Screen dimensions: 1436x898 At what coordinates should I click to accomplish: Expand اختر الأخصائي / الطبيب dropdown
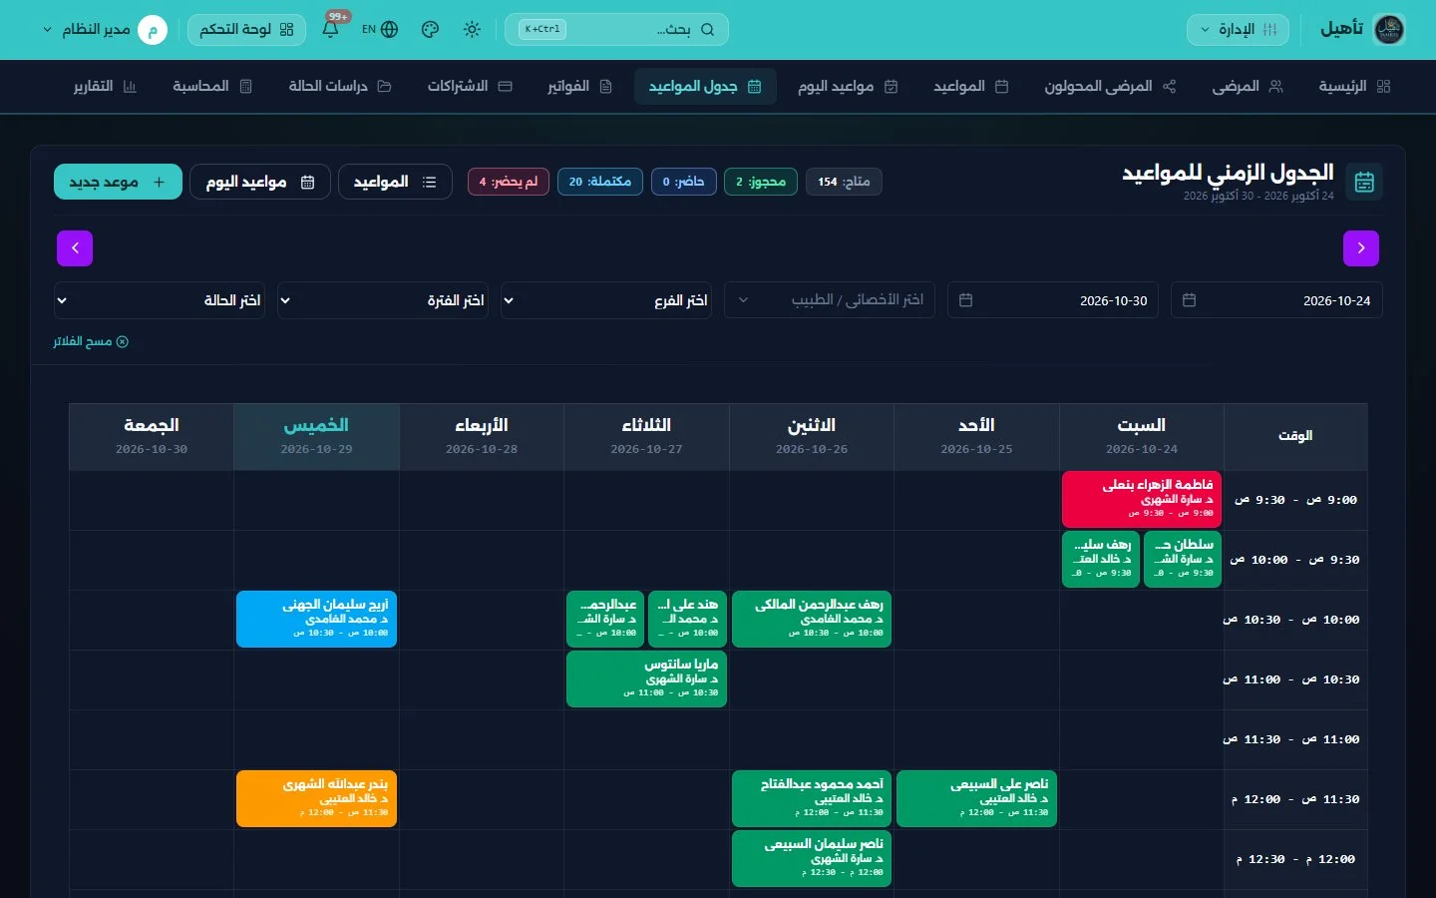(830, 300)
